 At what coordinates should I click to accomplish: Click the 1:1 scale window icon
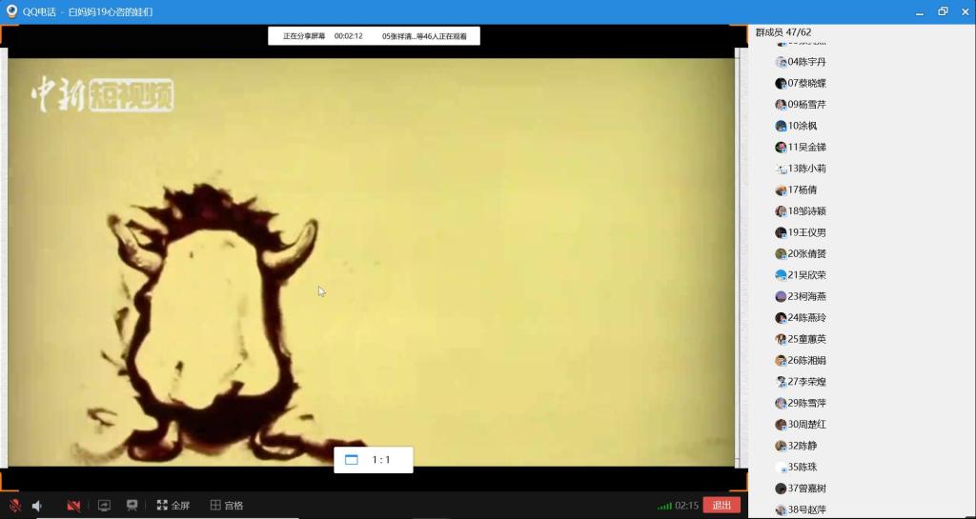pyautogui.click(x=352, y=460)
